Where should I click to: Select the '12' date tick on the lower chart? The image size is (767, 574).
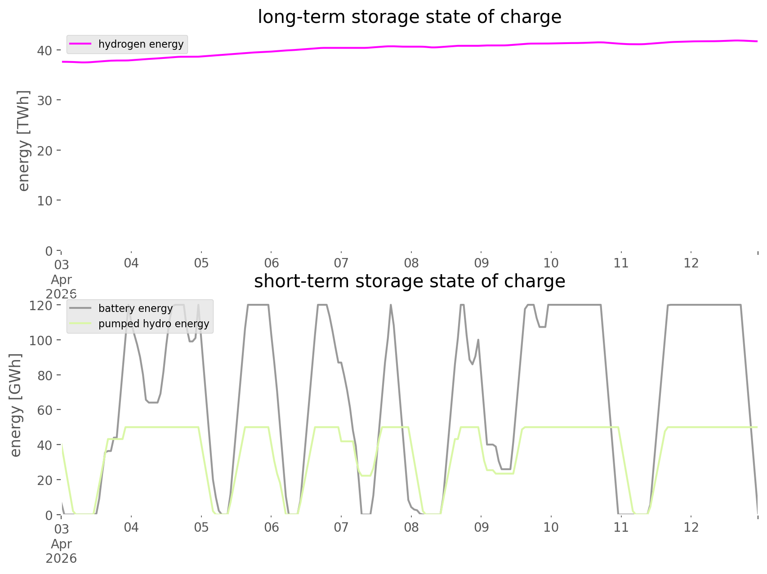coord(691,527)
